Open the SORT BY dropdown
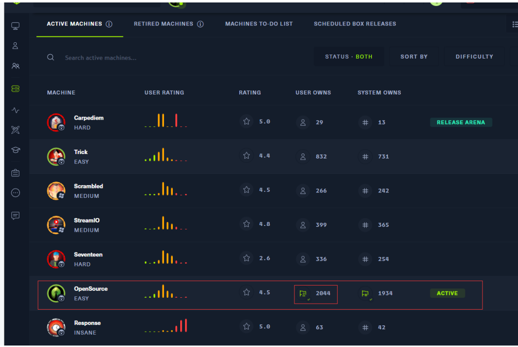The height and width of the screenshot is (347, 518). click(x=414, y=56)
